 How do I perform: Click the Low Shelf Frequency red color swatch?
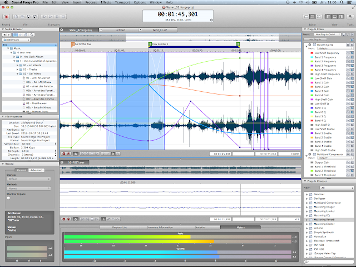[311, 53]
